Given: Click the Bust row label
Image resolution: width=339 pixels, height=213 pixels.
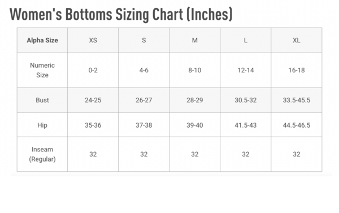Looking at the screenshot, I should point(42,101).
